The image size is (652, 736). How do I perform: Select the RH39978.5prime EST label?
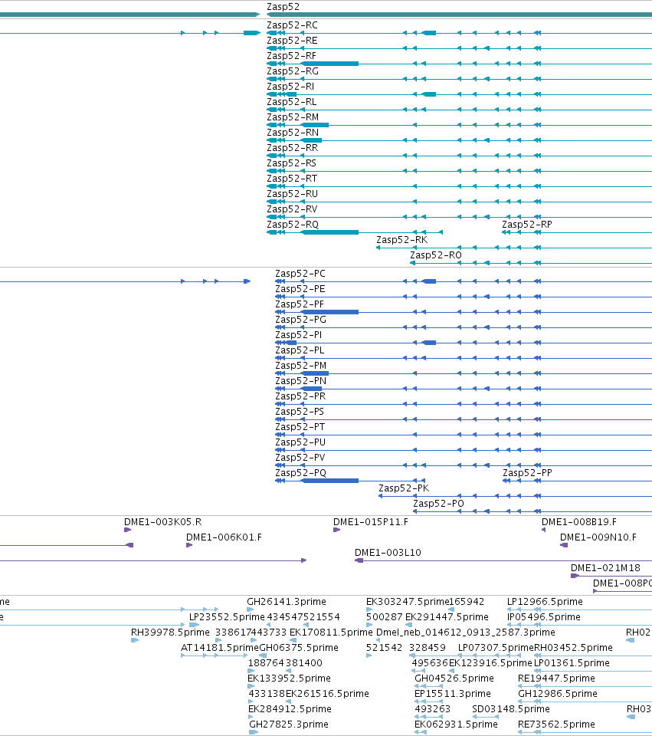[x=170, y=632]
